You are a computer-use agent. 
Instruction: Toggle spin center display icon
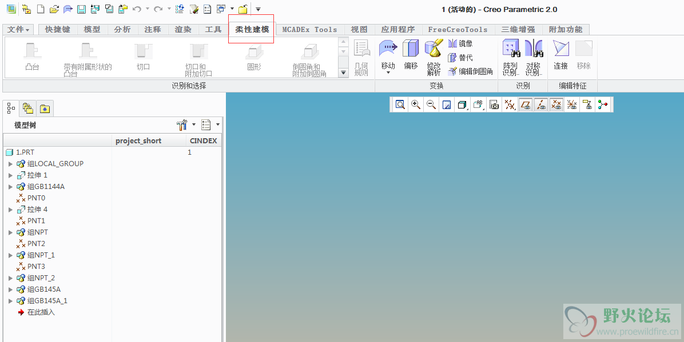[x=603, y=104]
